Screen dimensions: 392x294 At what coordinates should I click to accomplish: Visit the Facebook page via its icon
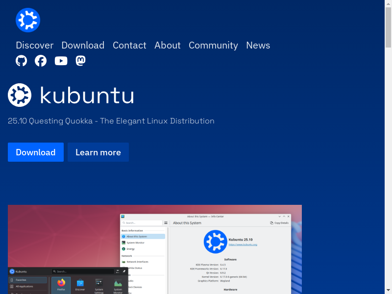pos(41,61)
